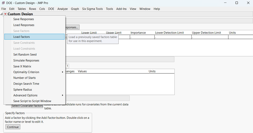Click the Lower Detection Limit column header

[x=169, y=33]
